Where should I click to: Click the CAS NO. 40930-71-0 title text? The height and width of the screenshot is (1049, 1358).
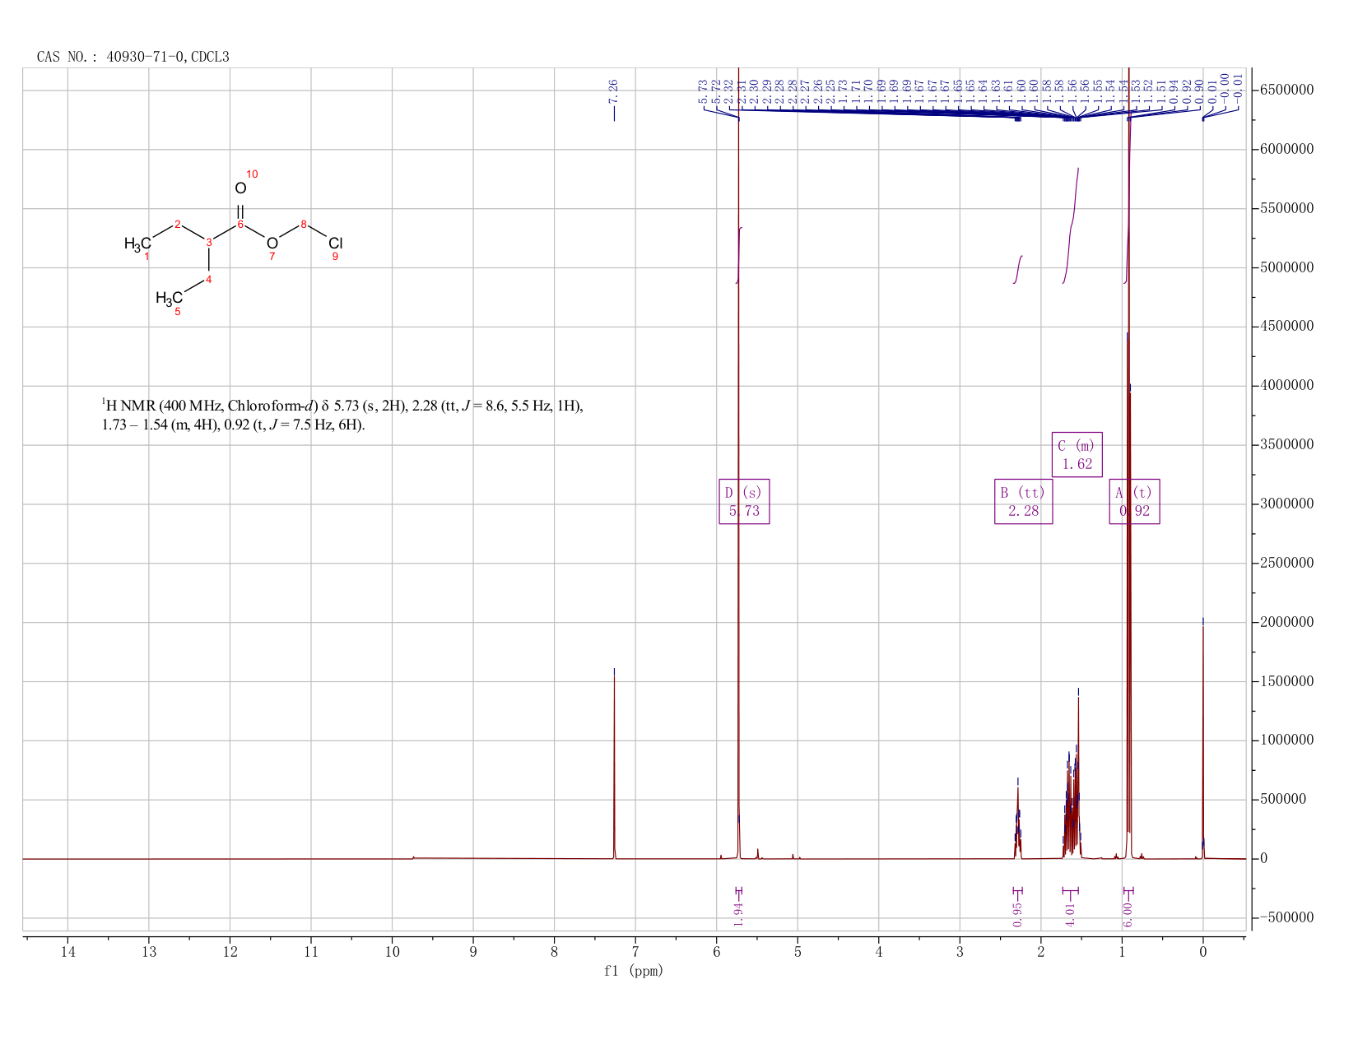(133, 57)
